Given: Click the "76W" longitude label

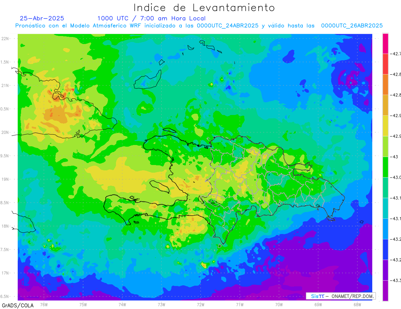Looking at the screenshot, I should [44, 305].
